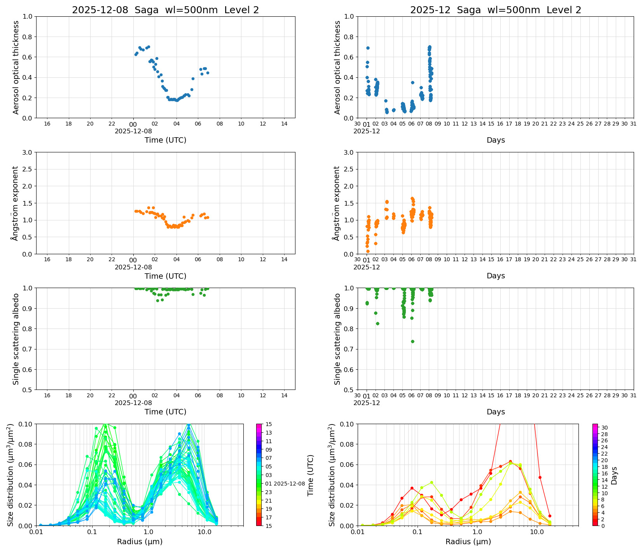Click the "Days" label beside the right colorbar
643x552 pixels.
[x=614, y=475]
